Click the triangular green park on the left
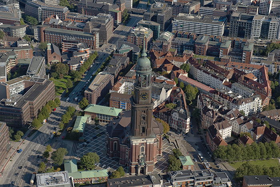Viewport: 280px width, 187px height. 61,83
